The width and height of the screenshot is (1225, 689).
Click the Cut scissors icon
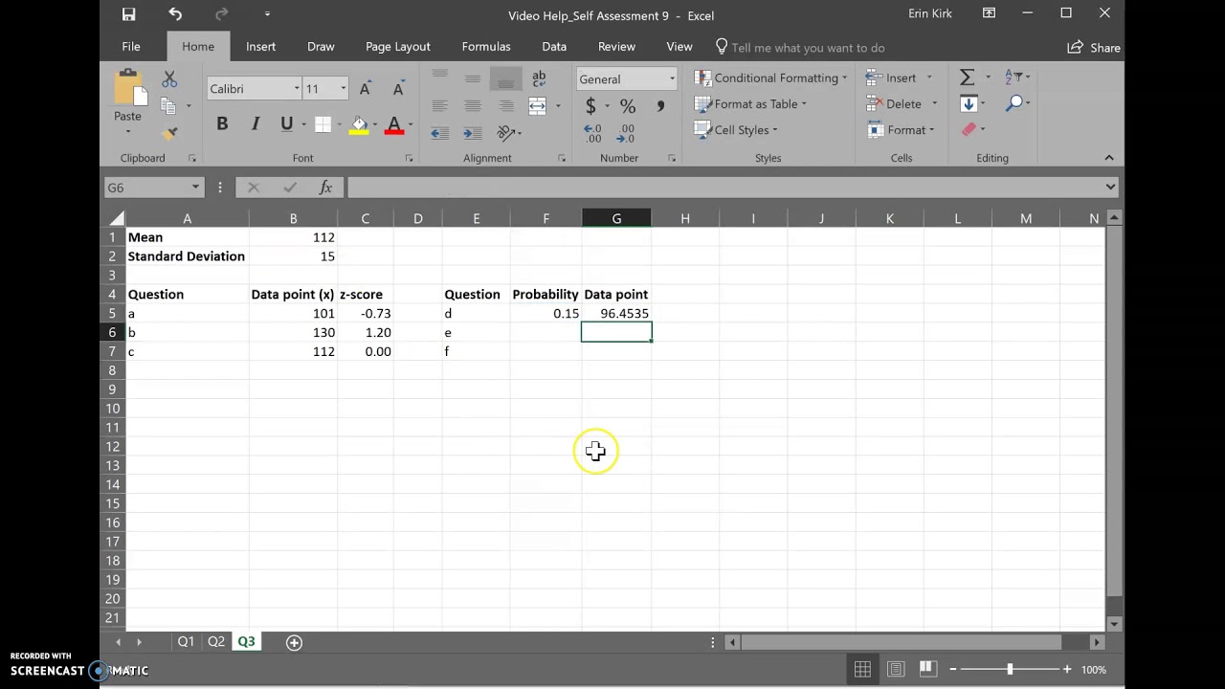[169, 79]
